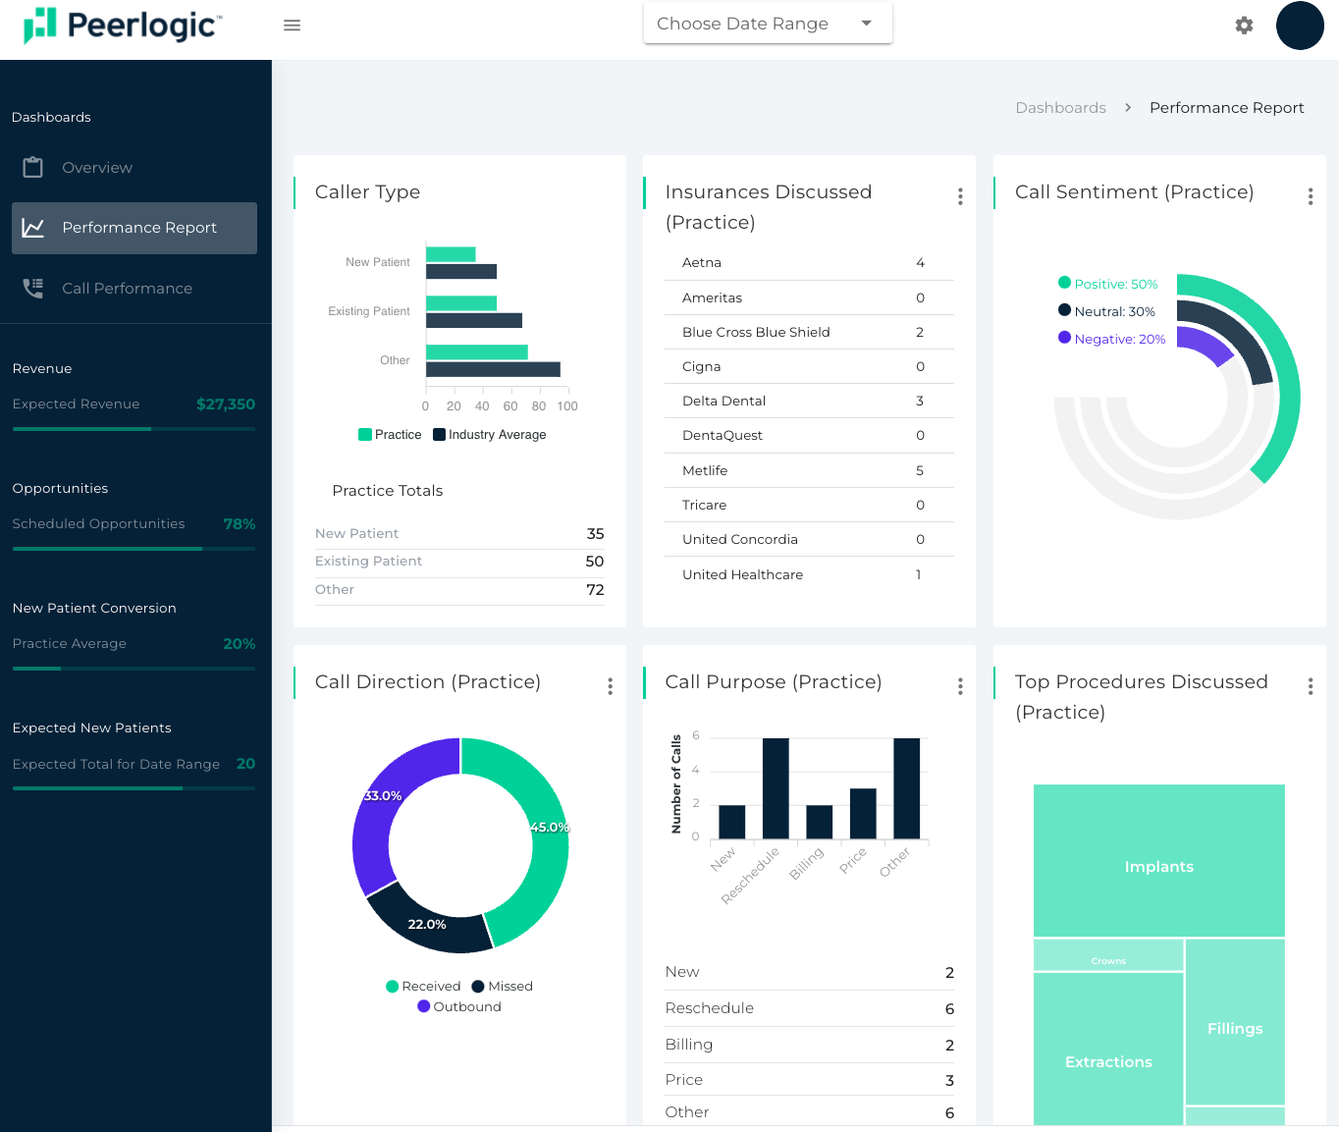This screenshot has width=1339, height=1132.
Task: Toggle the Positive sentiment legend entry
Action: (1108, 283)
